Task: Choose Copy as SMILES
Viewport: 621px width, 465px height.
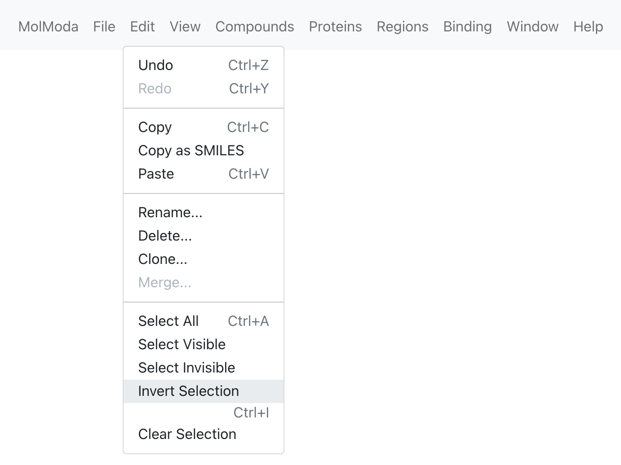Action: (x=204, y=150)
